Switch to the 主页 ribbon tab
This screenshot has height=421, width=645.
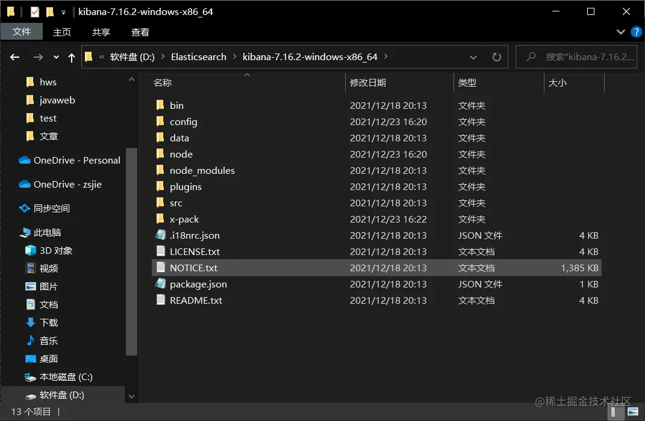[x=62, y=32]
